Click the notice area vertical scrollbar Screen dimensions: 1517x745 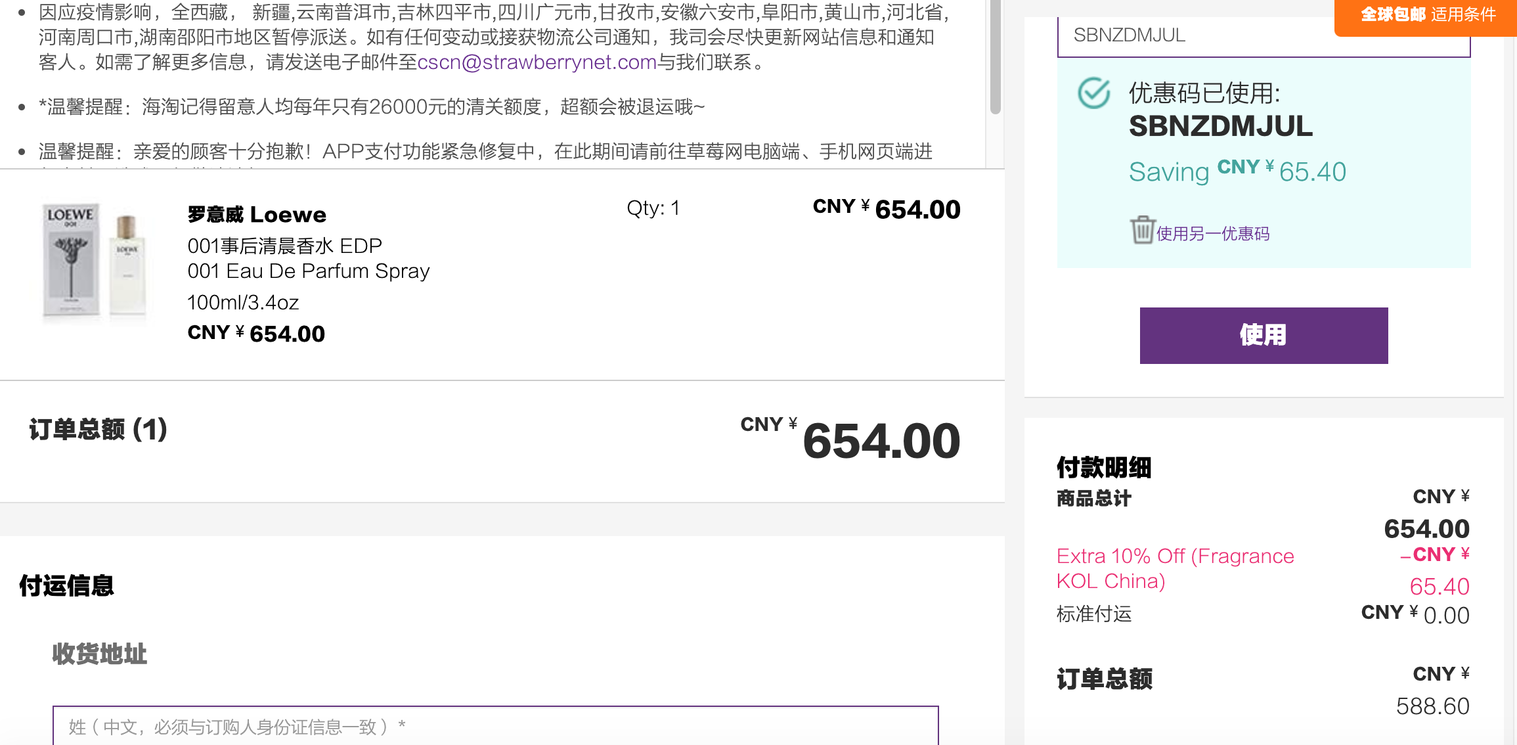996,56
